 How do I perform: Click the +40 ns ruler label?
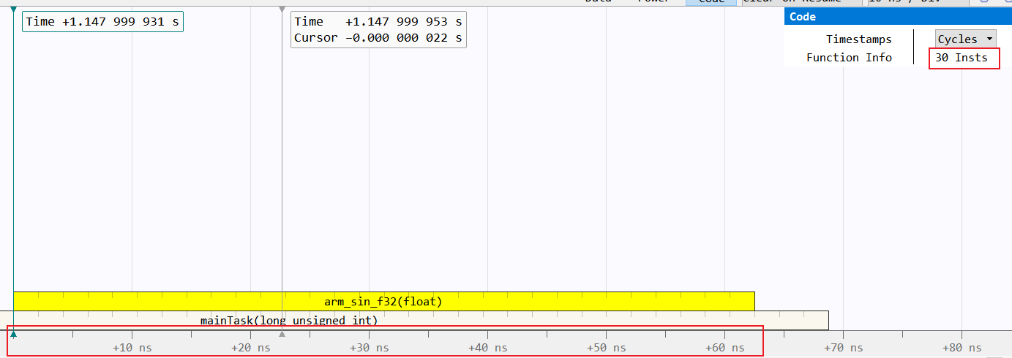488,348
